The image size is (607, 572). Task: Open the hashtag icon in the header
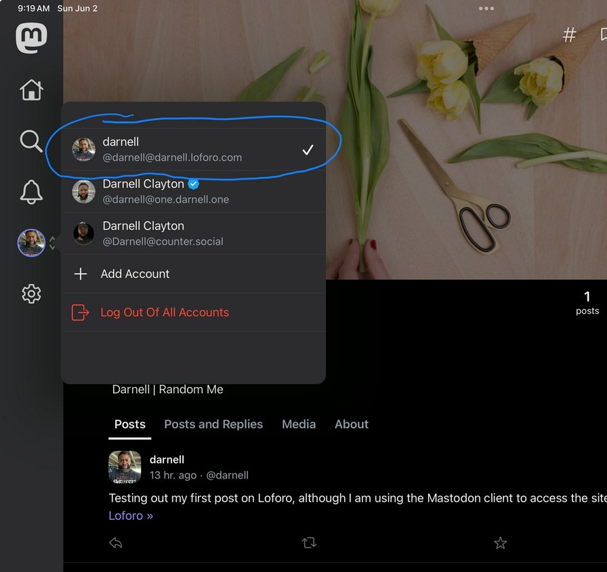[x=569, y=35]
